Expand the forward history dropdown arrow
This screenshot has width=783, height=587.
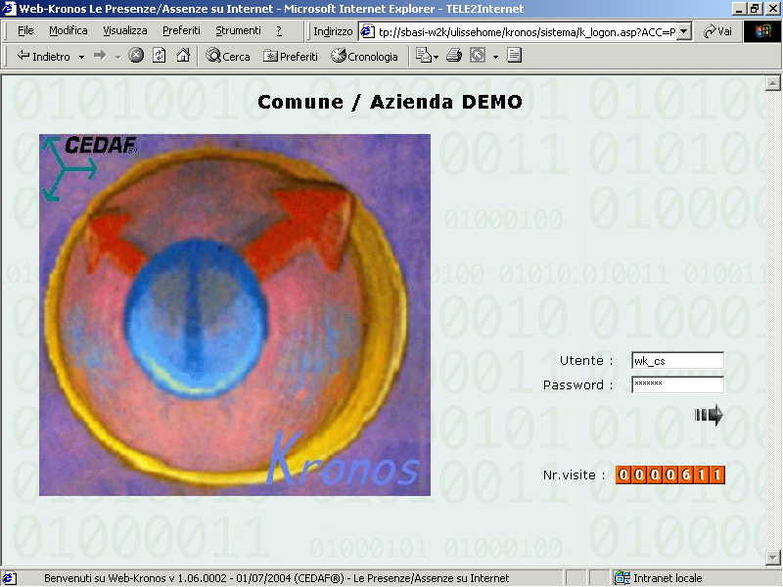(x=117, y=57)
